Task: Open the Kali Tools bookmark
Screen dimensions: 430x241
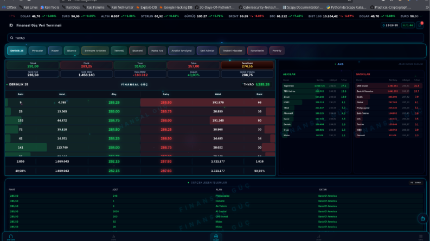Action: (50, 8)
